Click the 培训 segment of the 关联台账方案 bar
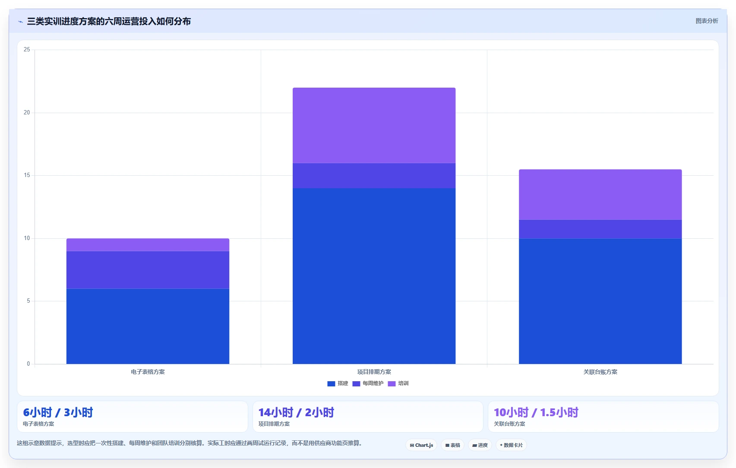The height and width of the screenshot is (468, 736). click(600, 194)
